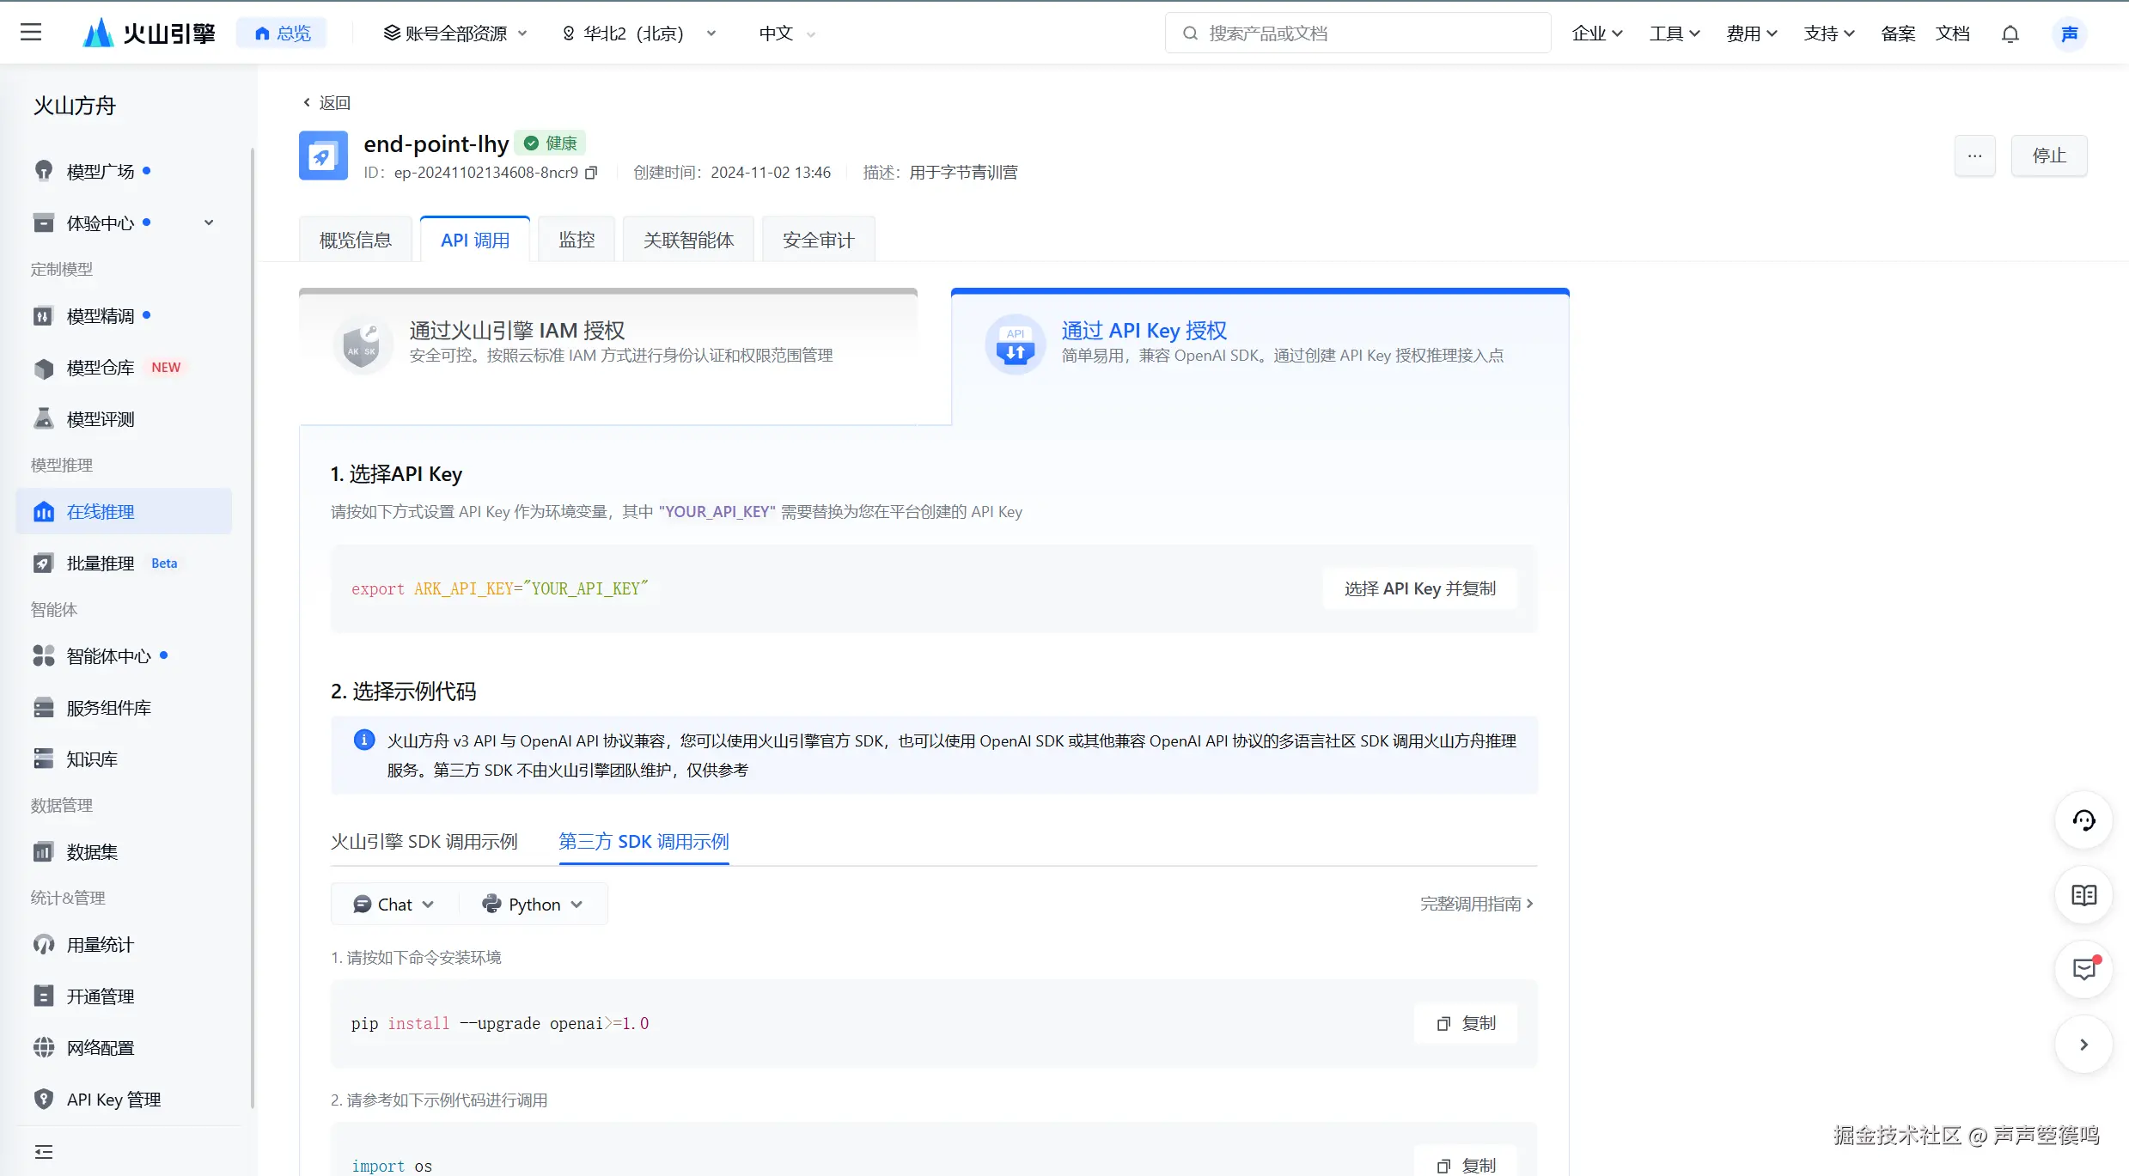The image size is (2129, 1176).
Task: Click the 搜索产品或文档 search field
Action: point(1357,34)
